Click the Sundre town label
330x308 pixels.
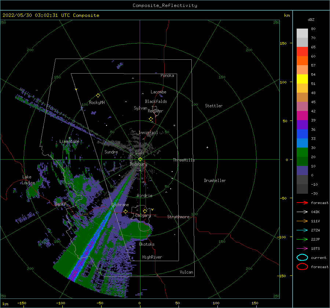111,152
